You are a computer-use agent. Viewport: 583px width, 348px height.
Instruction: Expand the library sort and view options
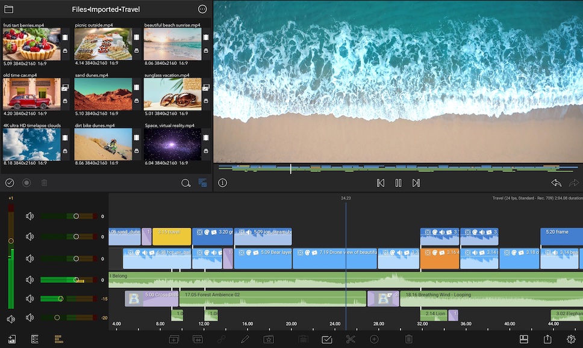202,183
